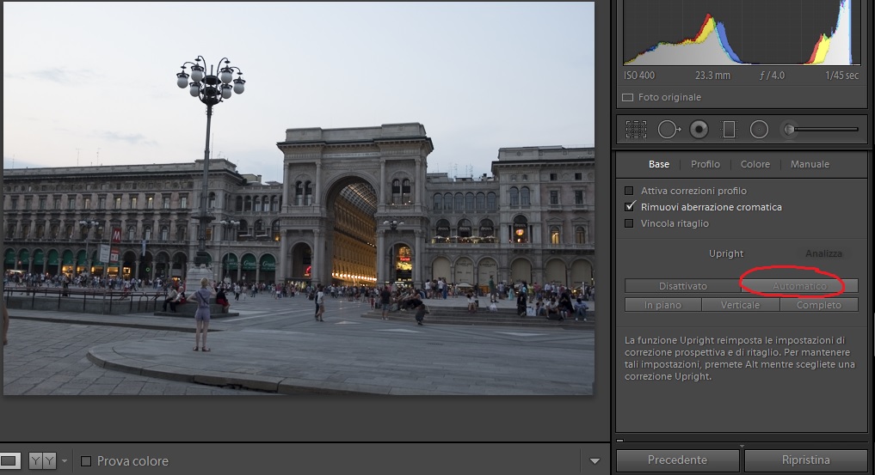Open the toolbar content menu triangle

click(594, 461)
